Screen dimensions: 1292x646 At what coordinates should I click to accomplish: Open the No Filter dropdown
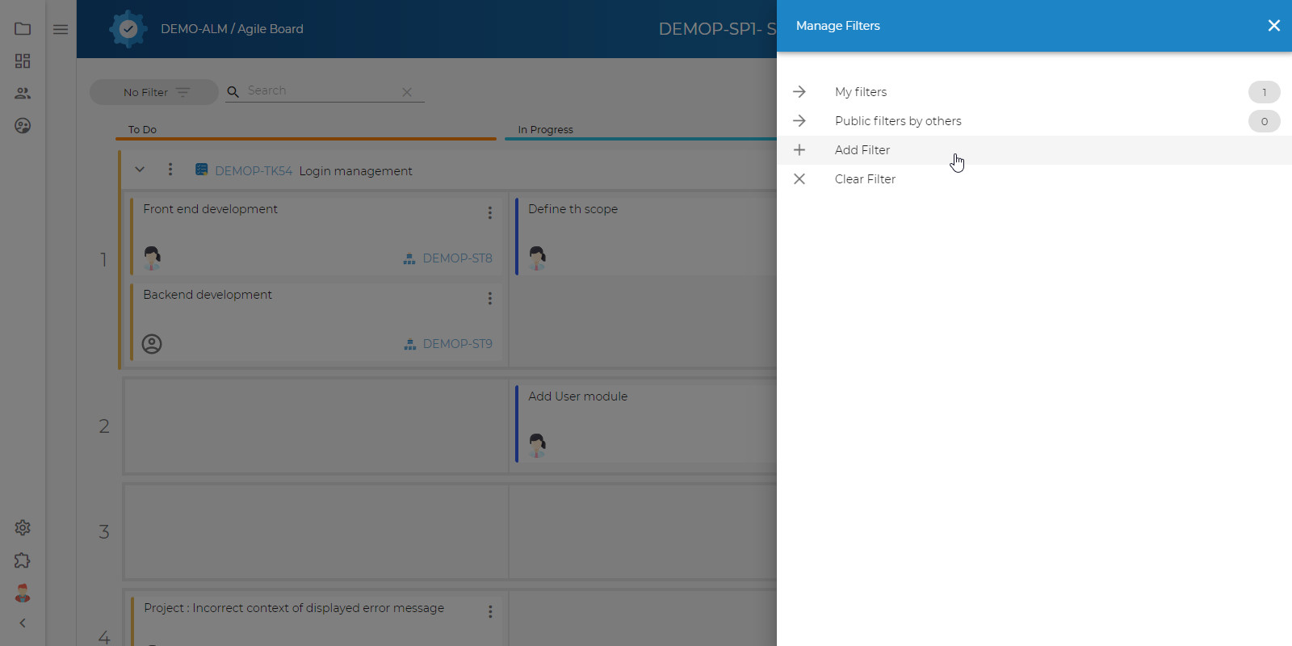pos(154,92)
